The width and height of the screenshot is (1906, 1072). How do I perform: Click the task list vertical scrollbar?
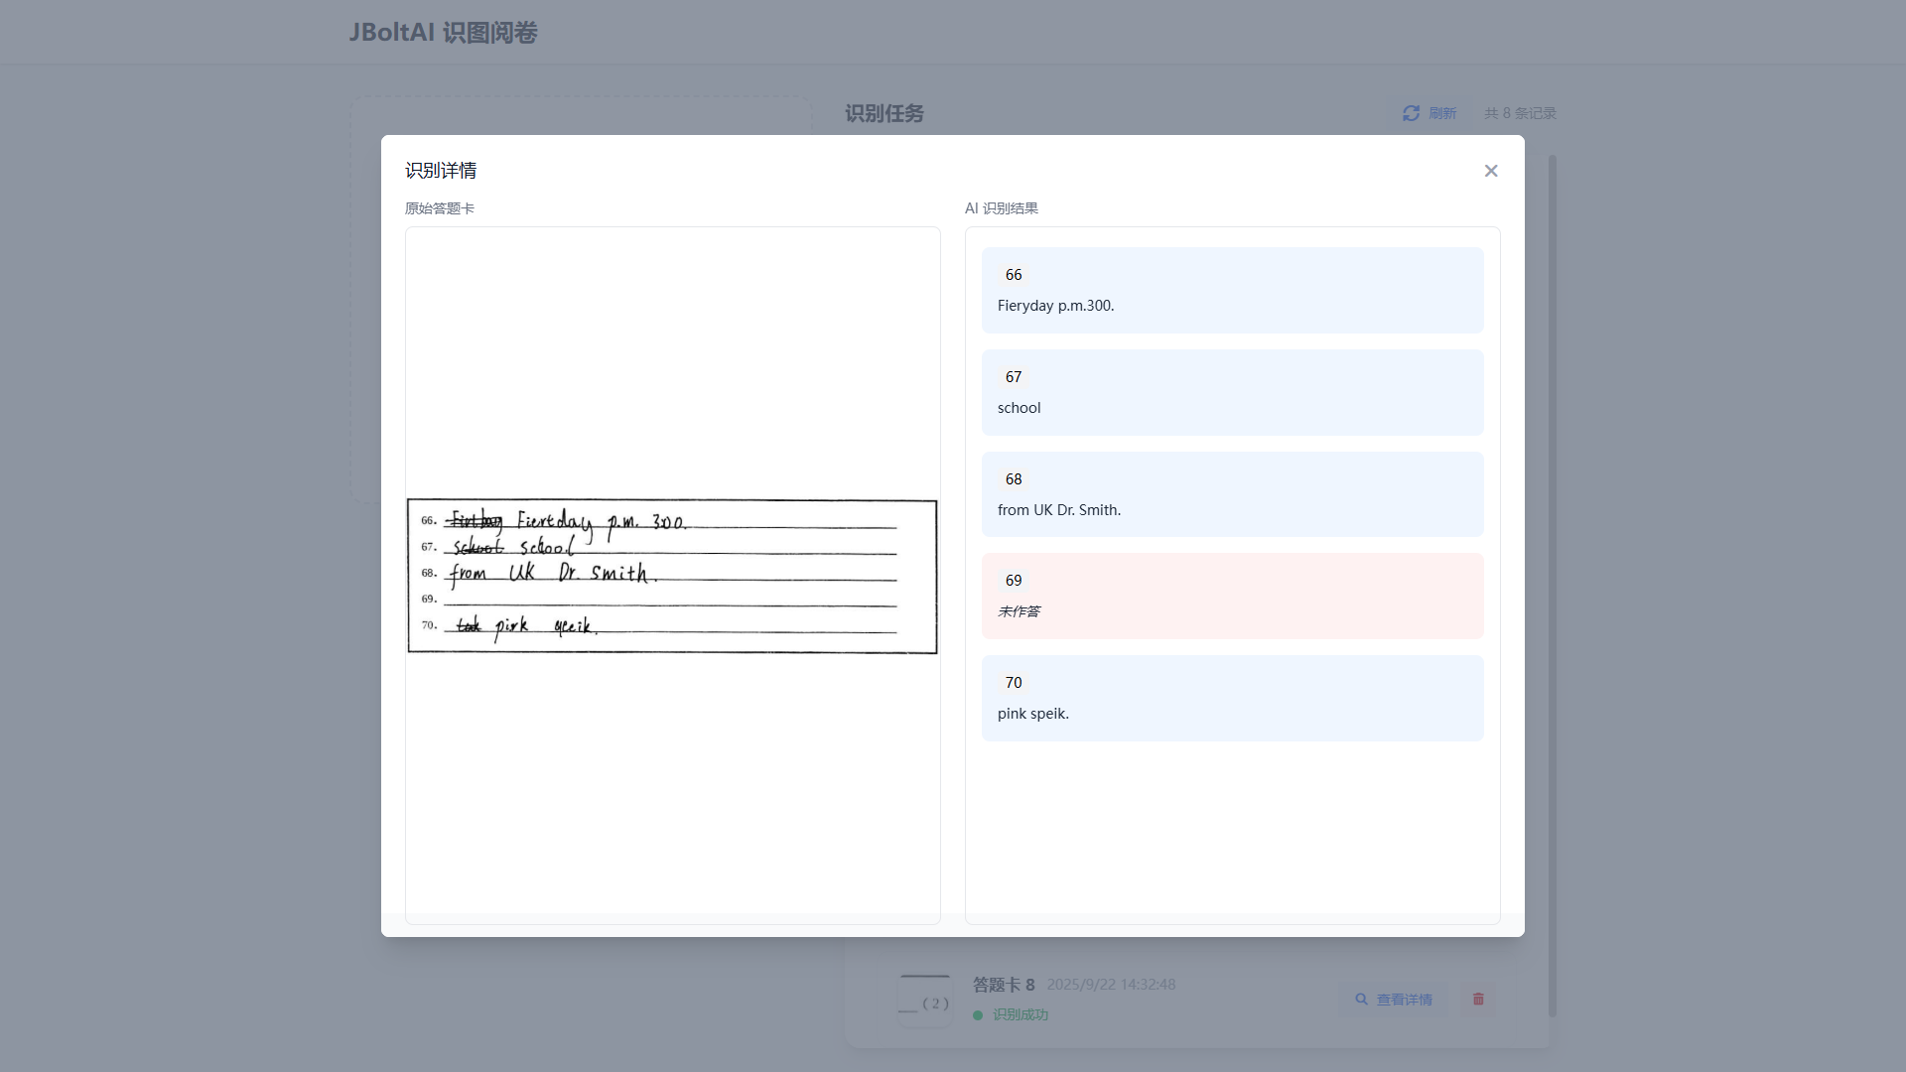1552,586
